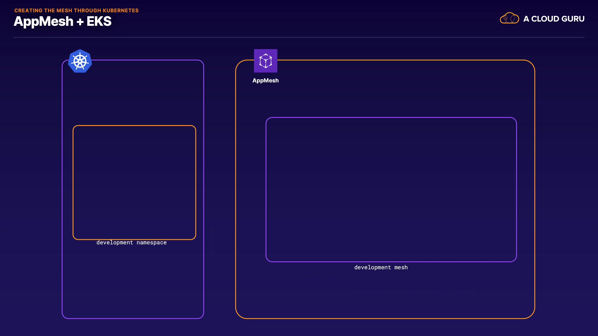Click the orange cloud logo icon
598x336 pixels.
coord(509,18)
